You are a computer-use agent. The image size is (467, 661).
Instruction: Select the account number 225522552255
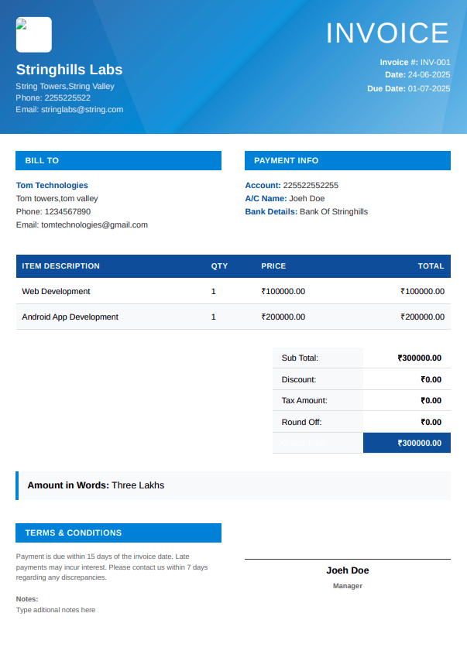[311, 185]
